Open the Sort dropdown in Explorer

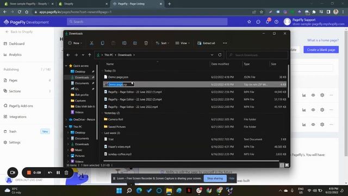[163, 43]
